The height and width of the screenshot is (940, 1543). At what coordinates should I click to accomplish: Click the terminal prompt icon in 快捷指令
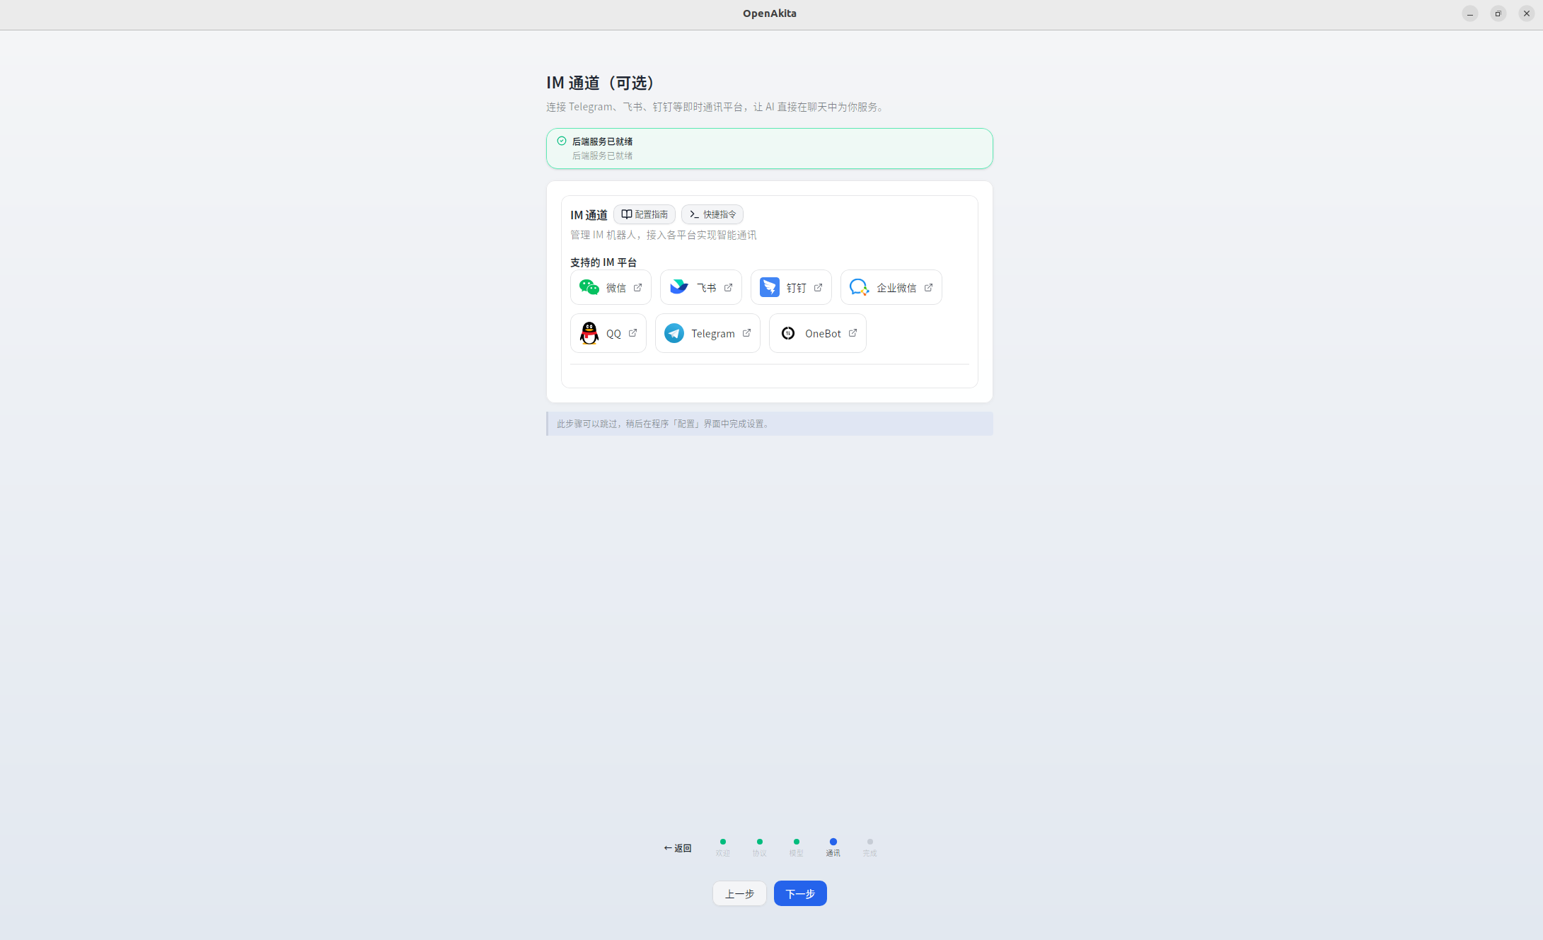694,214
